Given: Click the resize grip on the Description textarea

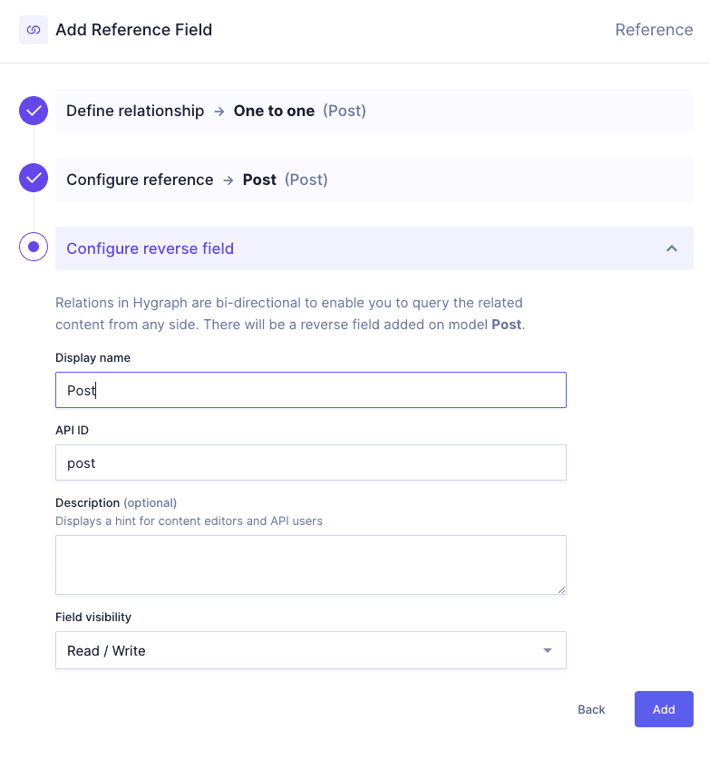Looking at the screenshot, I should pos(562,590).
